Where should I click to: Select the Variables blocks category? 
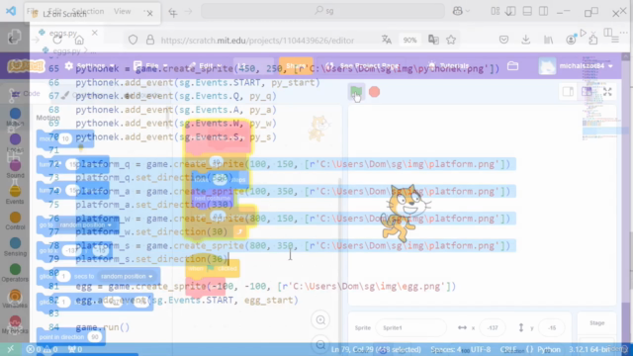[x=15, y=299]
